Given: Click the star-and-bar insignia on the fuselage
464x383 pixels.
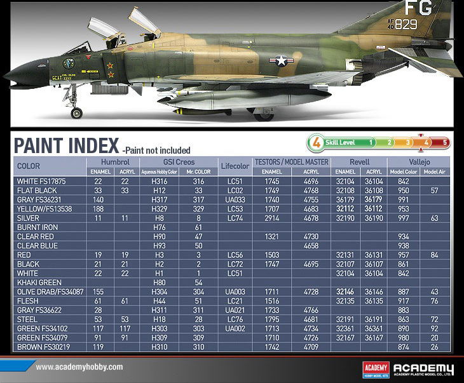Looking at the screenshot, I should pos(281,61).
